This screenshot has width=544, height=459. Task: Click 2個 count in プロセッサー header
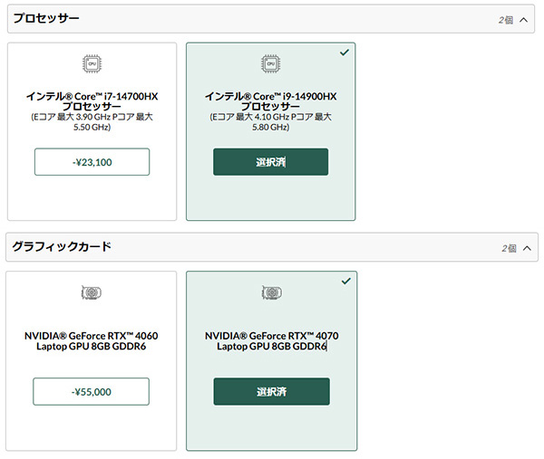click(506, 20)
